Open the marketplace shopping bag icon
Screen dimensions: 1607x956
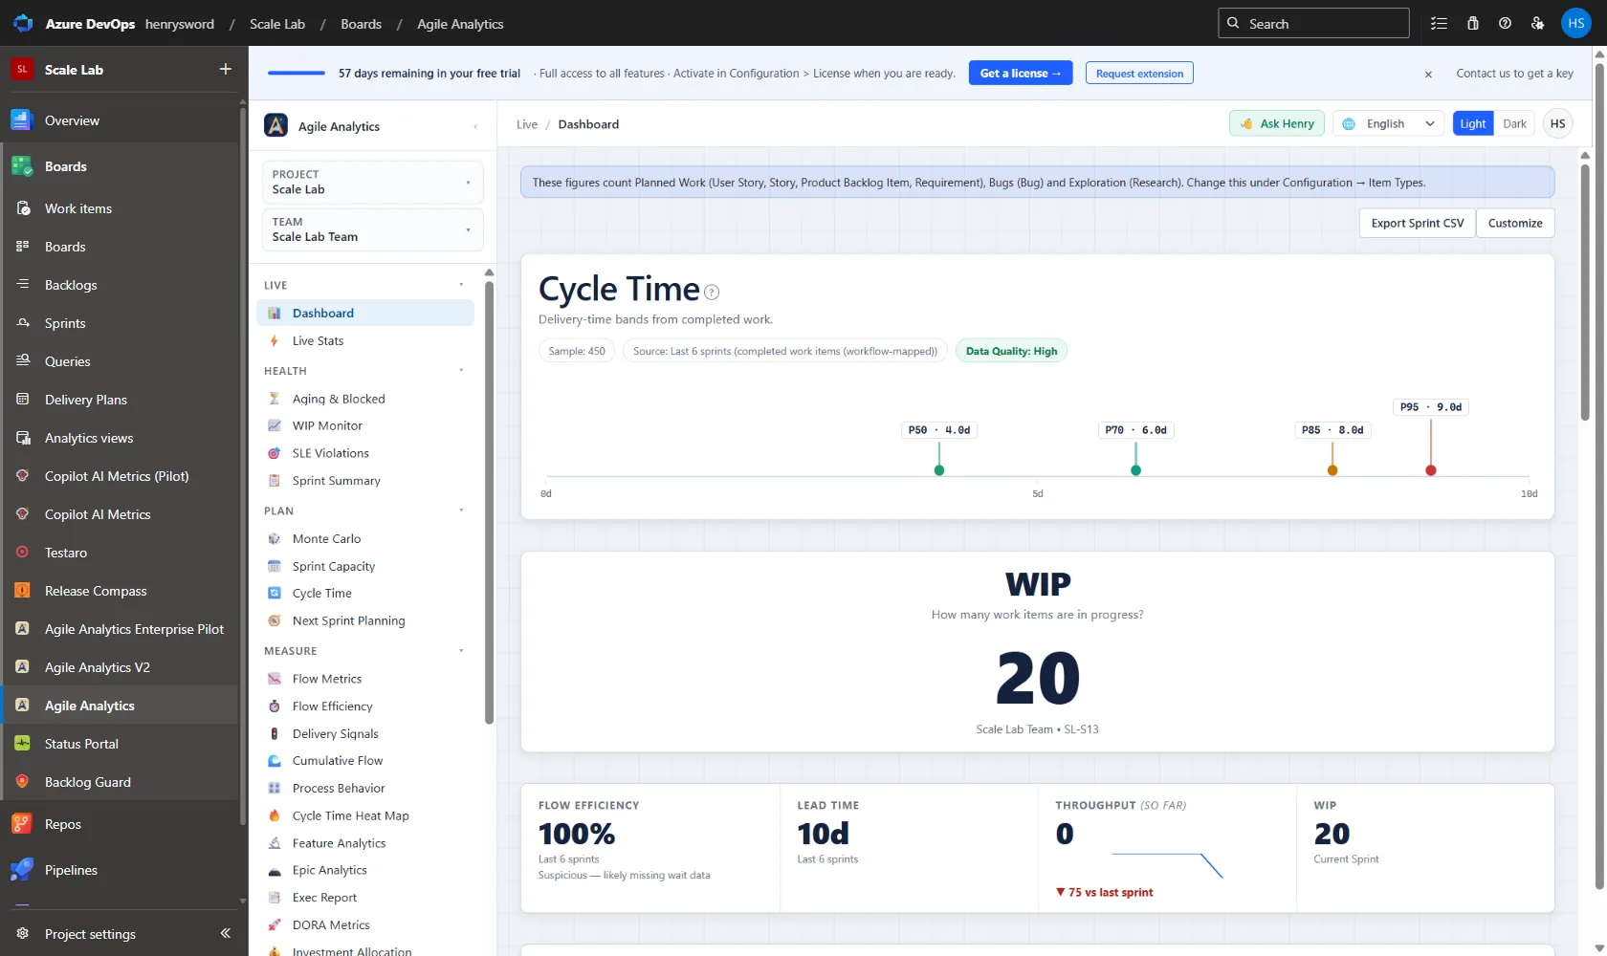click(x=1473, y=23)
